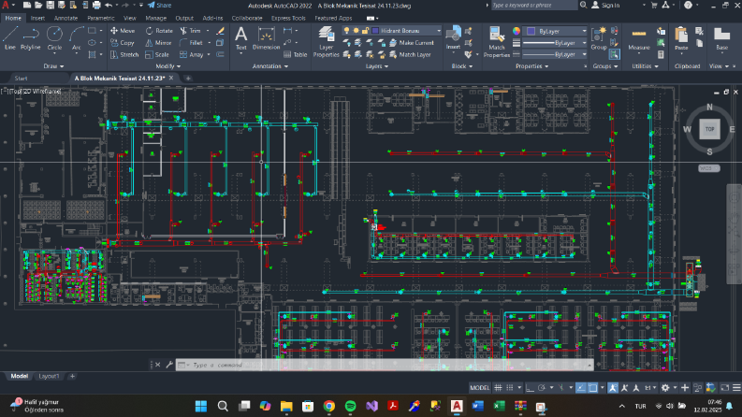Click the Insert block tool
This screenshot has width=742, height=417.
tap(453, 37)
